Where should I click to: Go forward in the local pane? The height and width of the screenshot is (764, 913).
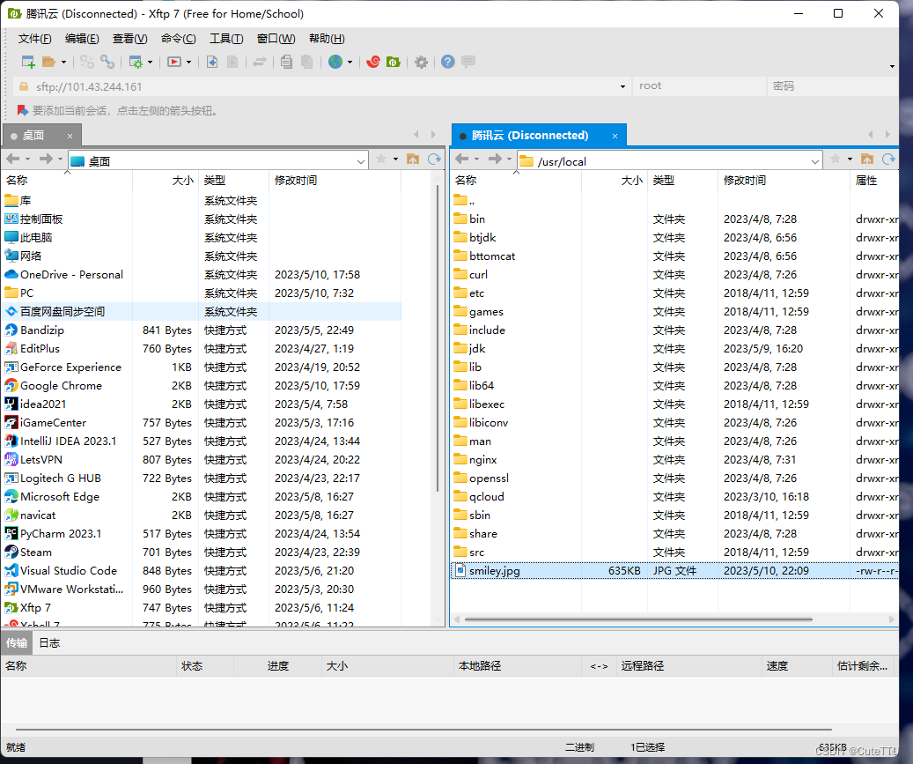click(x=46, y=159)
